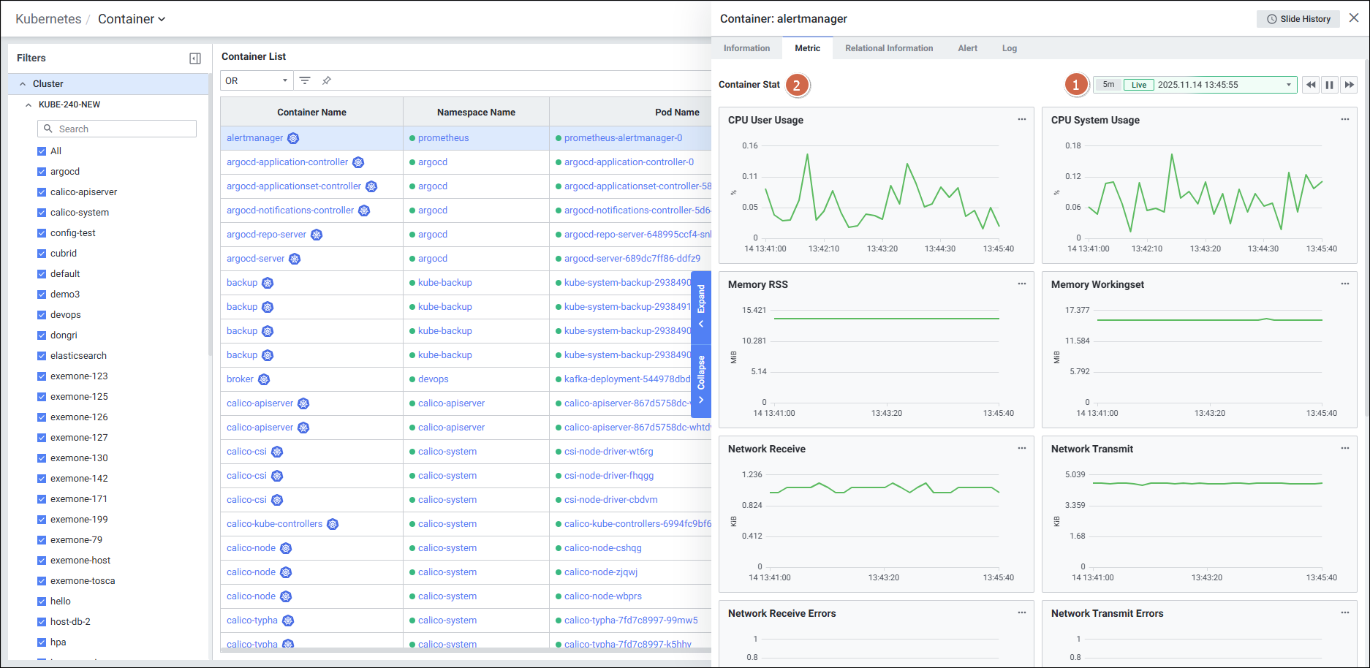
Task: Uncheck the argocd namespace checkbox
Action: coord(42,172)
